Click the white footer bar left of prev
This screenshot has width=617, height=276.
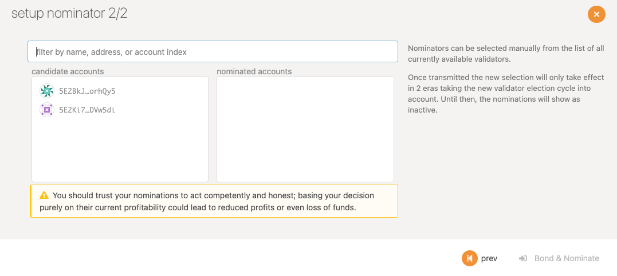pyautogui.click(x=228, y=258)
